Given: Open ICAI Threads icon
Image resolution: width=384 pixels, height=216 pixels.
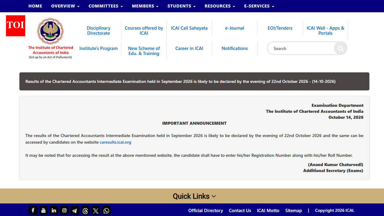Looking at the screenshot, I should 85,210.
